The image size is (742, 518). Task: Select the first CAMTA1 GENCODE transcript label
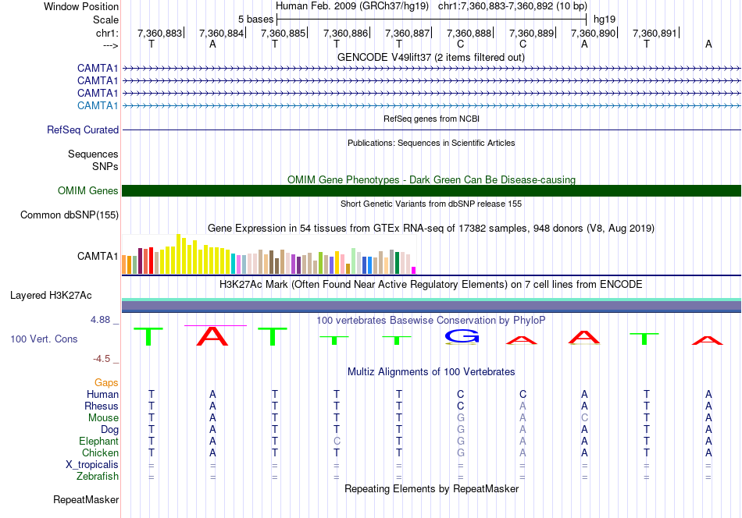coord(98,68)
